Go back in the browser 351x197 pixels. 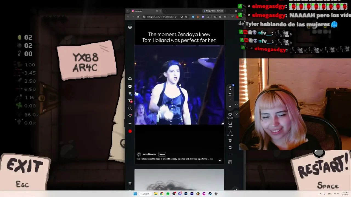coord(128,17)
